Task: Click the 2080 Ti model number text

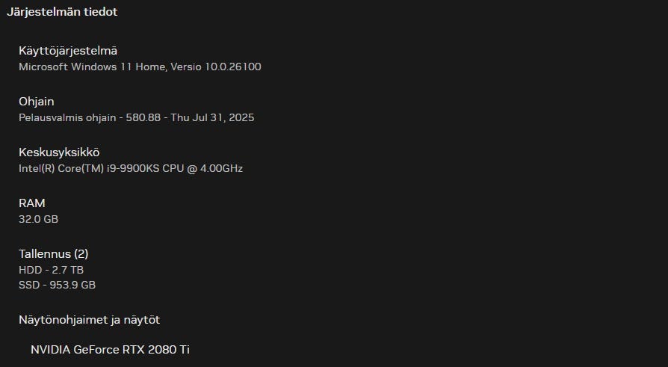Action: click(169, 350)
